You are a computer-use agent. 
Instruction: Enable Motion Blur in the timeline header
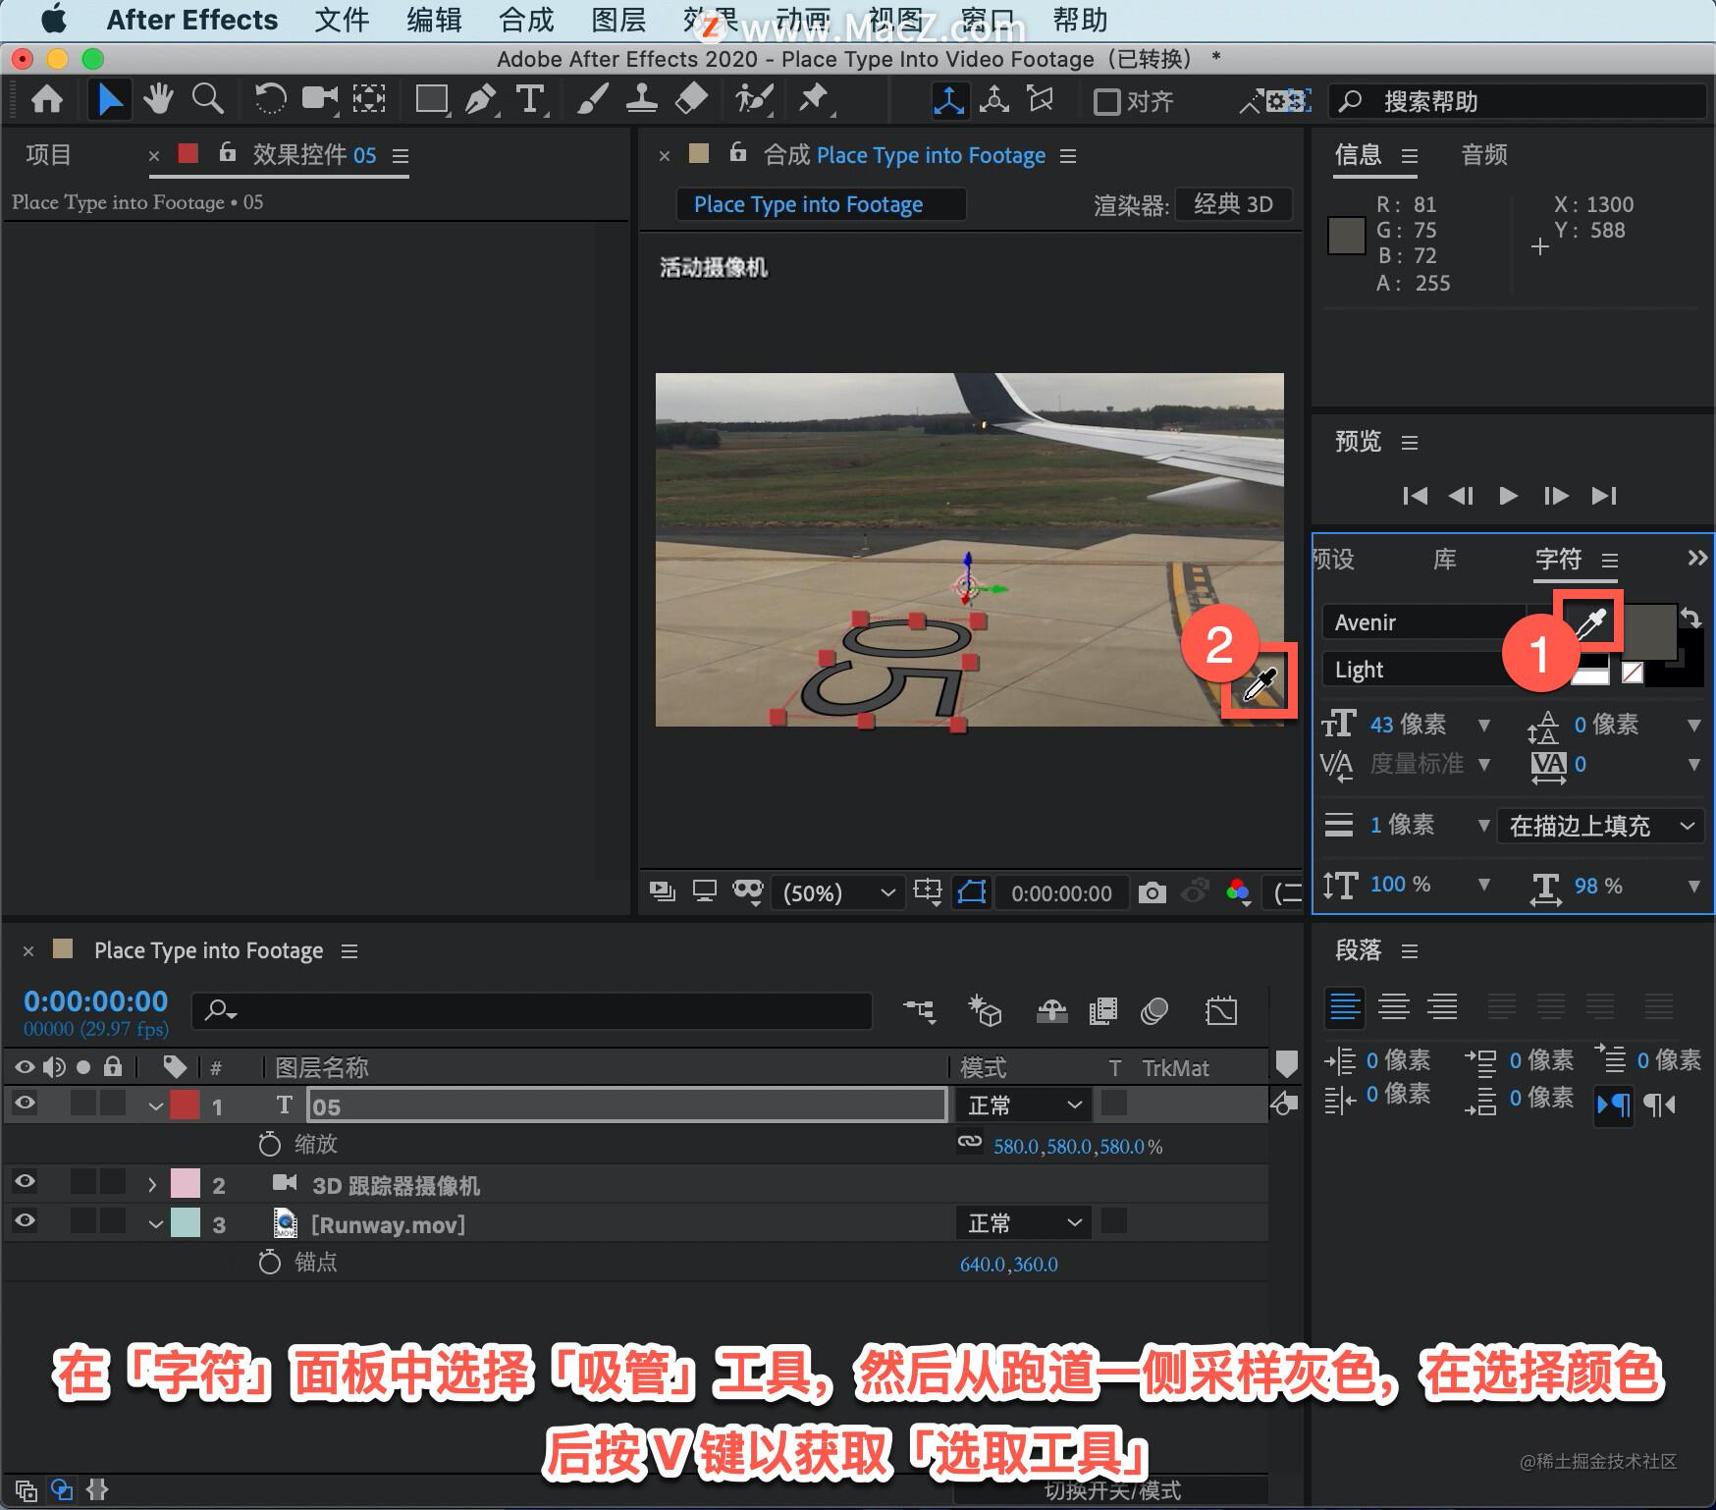pos(1154,1010)
